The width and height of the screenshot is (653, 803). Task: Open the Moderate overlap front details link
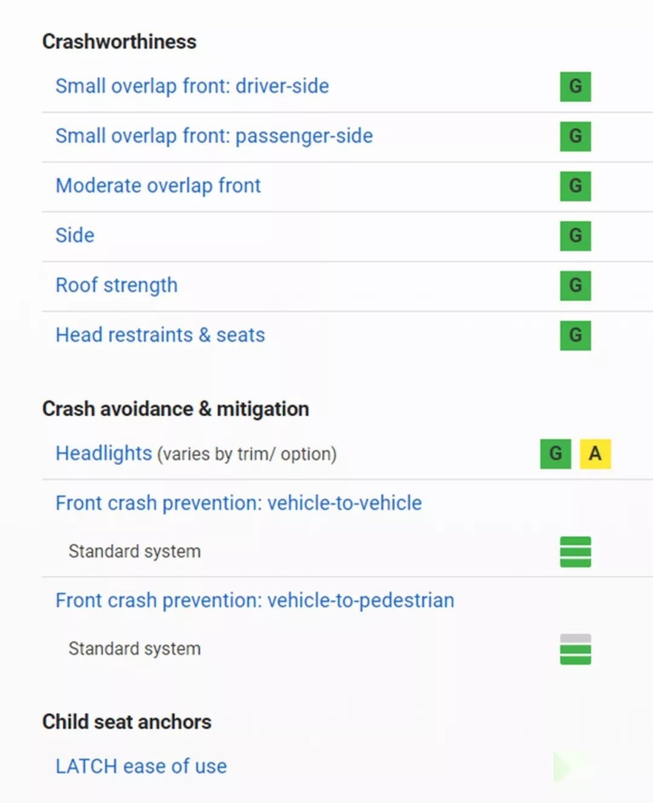pos(158,186)
